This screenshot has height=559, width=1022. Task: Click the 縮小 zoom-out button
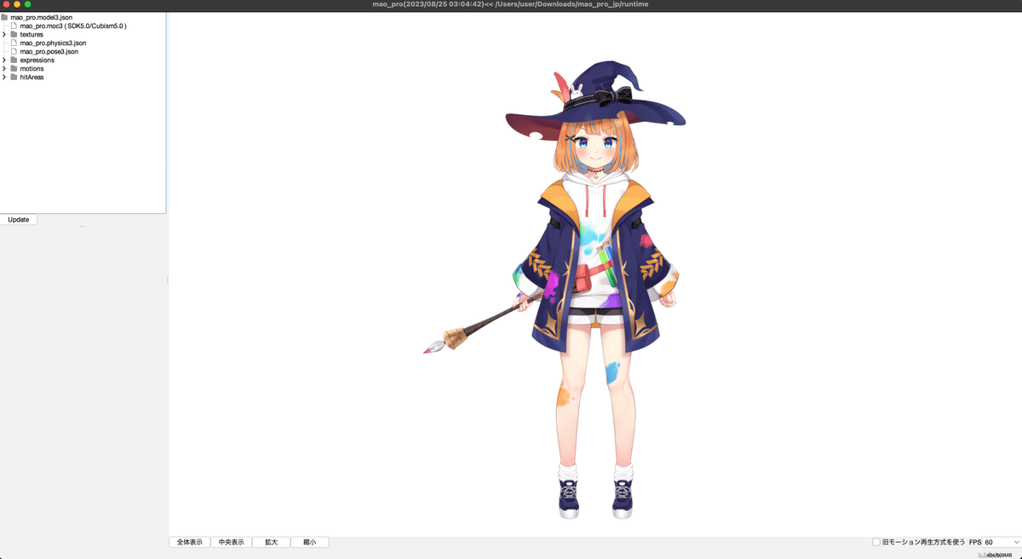point(309,542)
